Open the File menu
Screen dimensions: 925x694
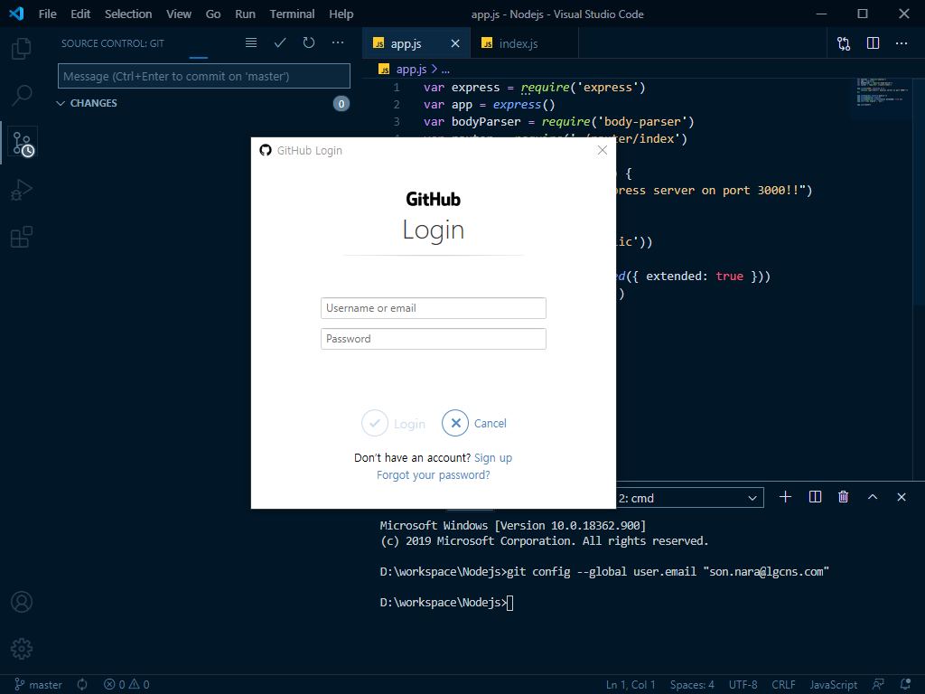click(x=48, y=14)
